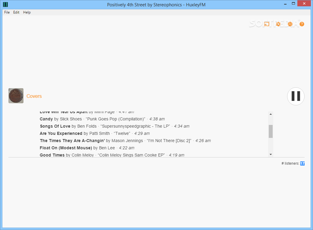This screenshot has width=313, height=230.
Task: Click the playlist scrollbar thumb
Action: pyautogui.click(x=271, y=131)
